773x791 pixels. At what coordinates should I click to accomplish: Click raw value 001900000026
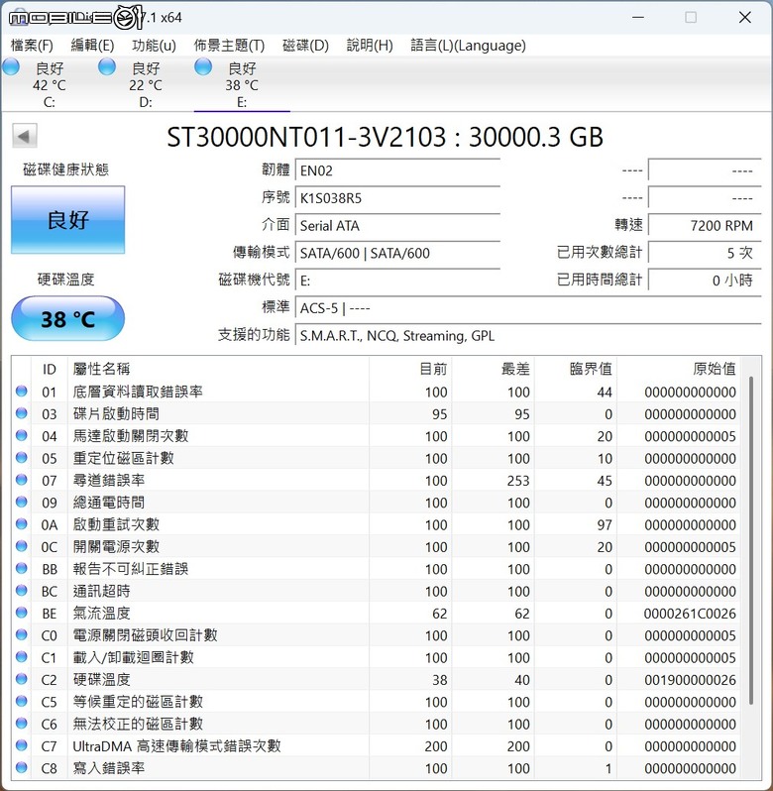[690, 680]
